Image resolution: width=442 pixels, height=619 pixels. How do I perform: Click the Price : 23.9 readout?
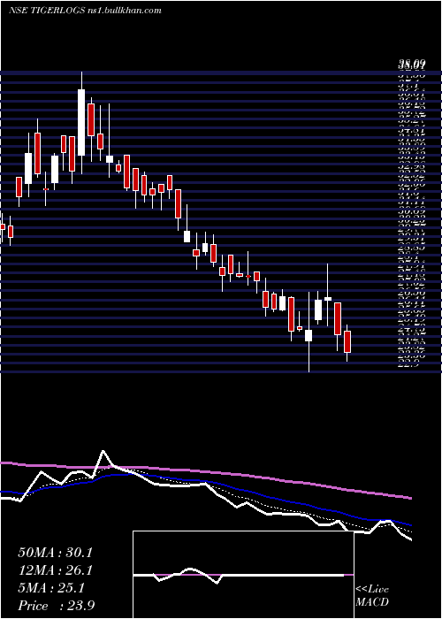point(56,606)
